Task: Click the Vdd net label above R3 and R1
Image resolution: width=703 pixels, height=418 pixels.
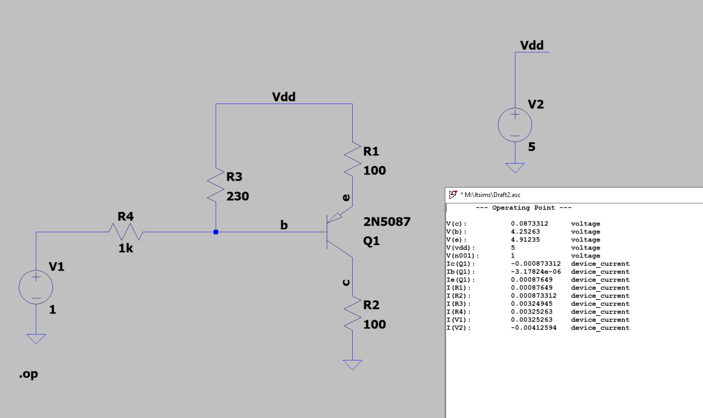Action: coord(284,97)
